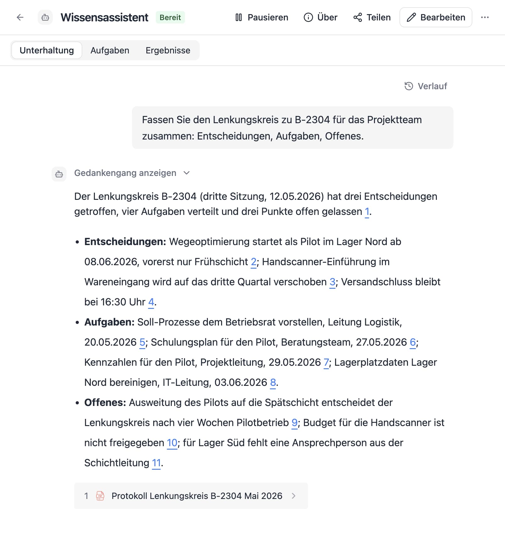Open citation 10 after nicht freigegeben

coord(172,443)
